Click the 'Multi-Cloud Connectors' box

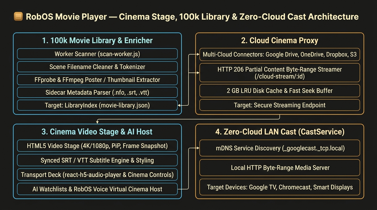(279, 54)
